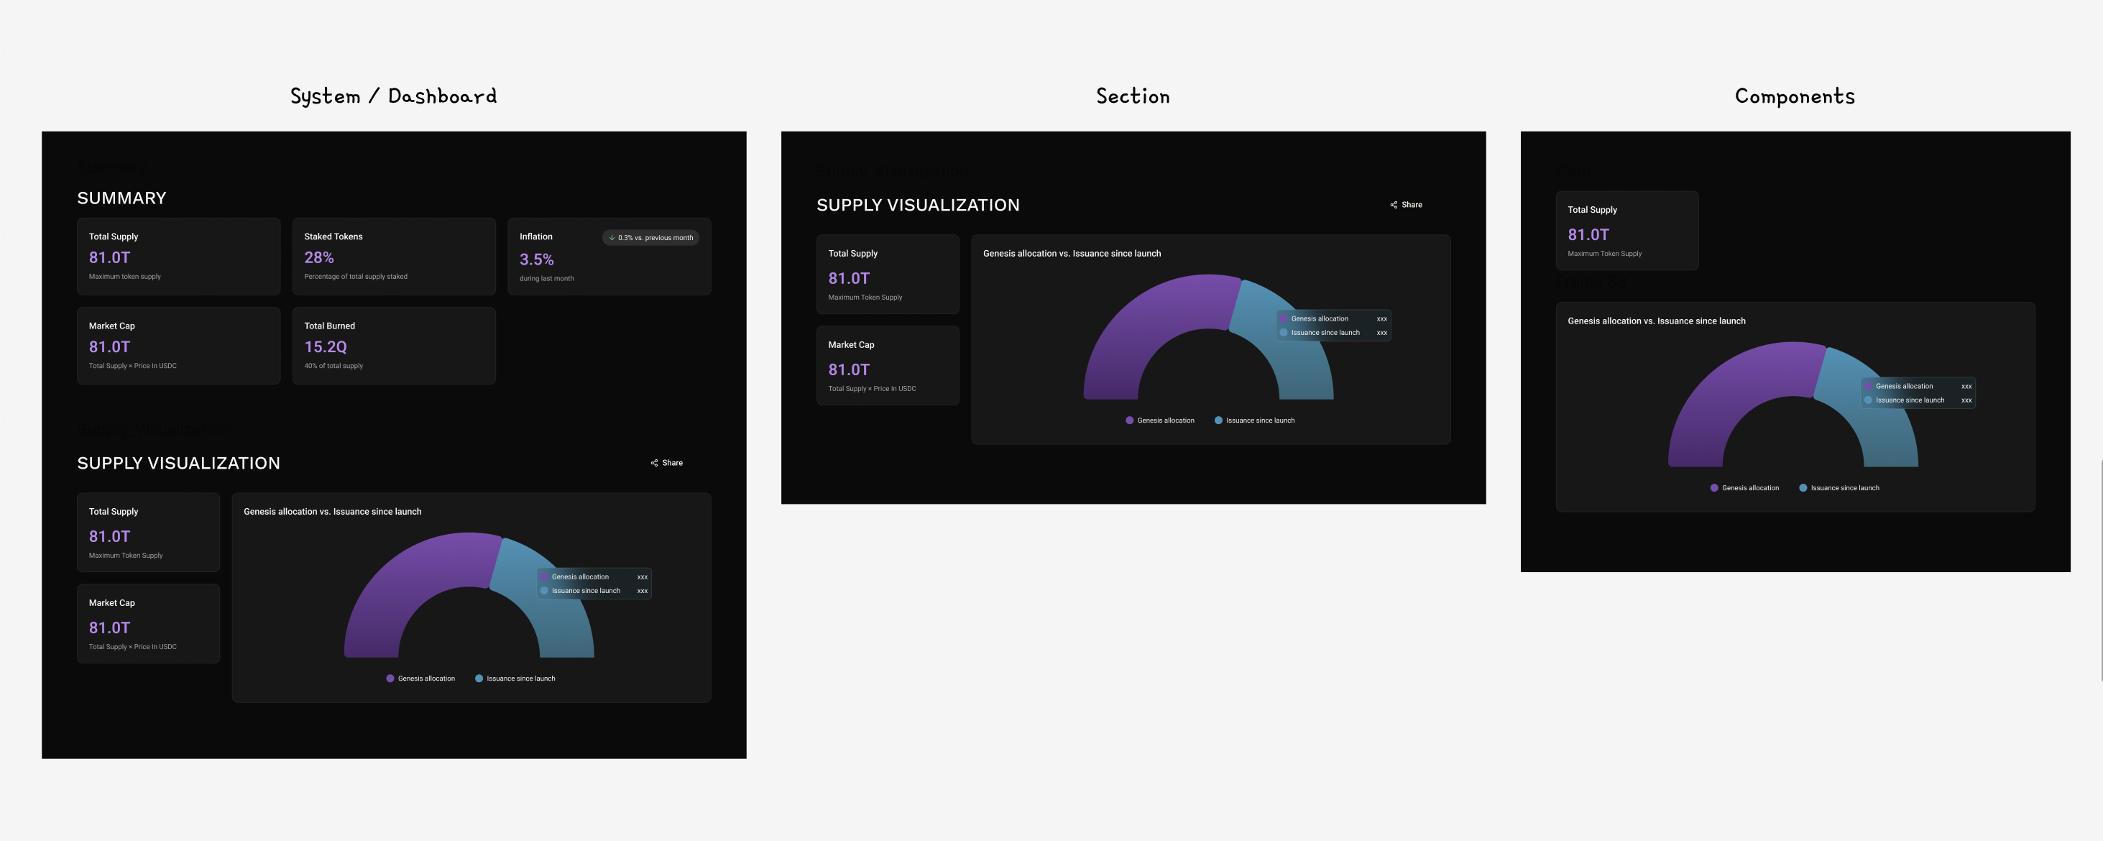Select Total Supply card in Components frame

[1627, 230]
